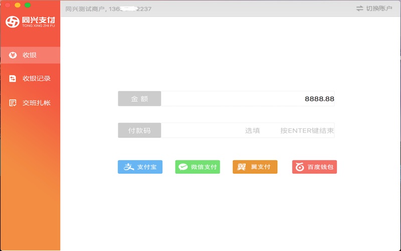Open the 收银 sidebar menu item

pos(30,55)
